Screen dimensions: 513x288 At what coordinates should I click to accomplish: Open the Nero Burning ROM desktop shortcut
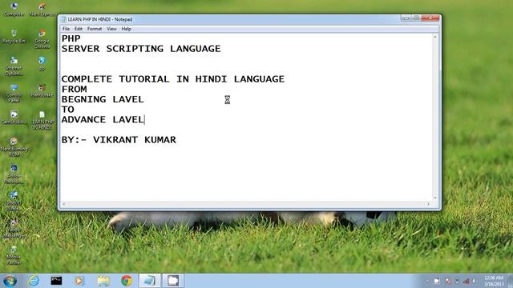14,147
